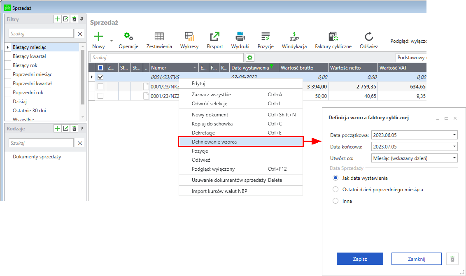Screen dimensions: 466x276
Task: Open the Zestawienia table icon
Action: point(159,37)
